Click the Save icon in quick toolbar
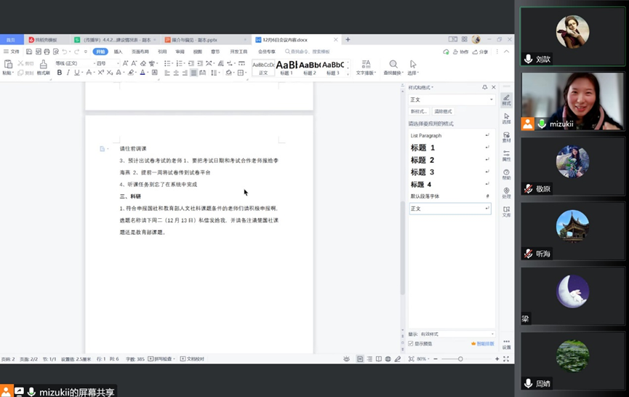This screenshot has width=629, height=397. [29, 52]
